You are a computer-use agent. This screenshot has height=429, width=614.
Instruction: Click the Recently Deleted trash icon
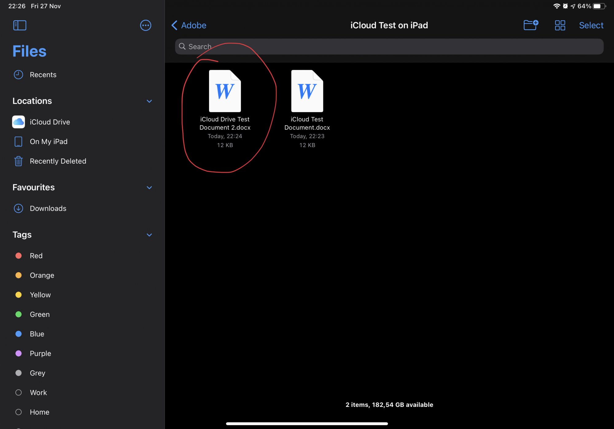click(x=18, y=161)
